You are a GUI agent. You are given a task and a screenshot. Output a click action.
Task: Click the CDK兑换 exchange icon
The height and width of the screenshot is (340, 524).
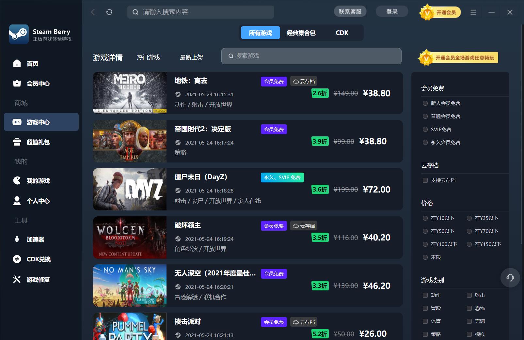pos(17,259)
